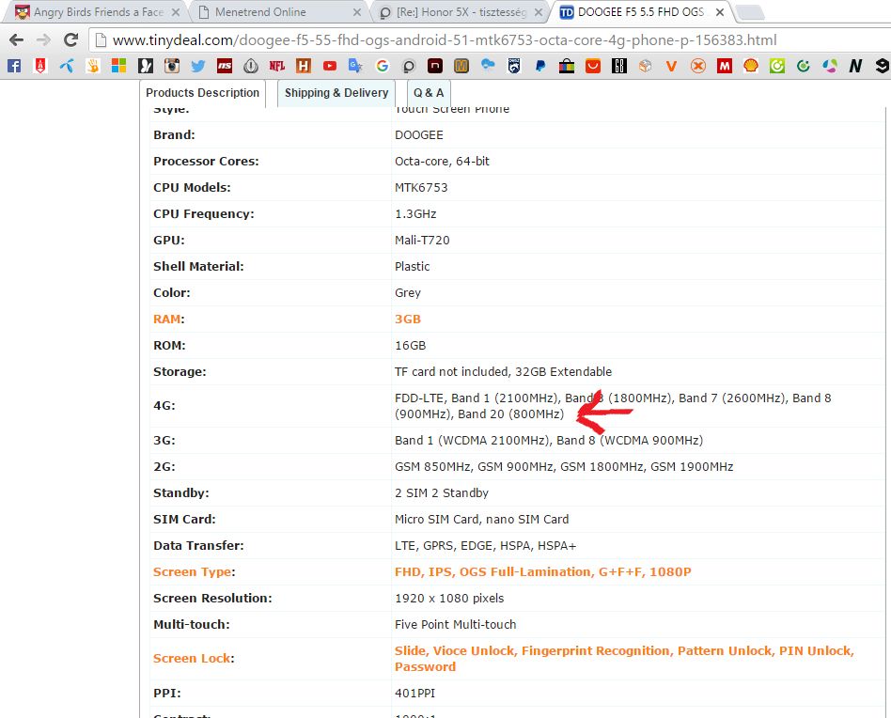Open the black italic 'N' bookmark
The height and width of the screenshot is (718, 891).
pyautogui.click(x=856, y=66)
